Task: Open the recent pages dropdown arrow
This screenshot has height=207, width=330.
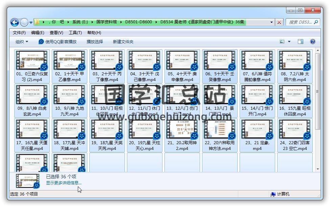Action: click(x=31, y=23)
